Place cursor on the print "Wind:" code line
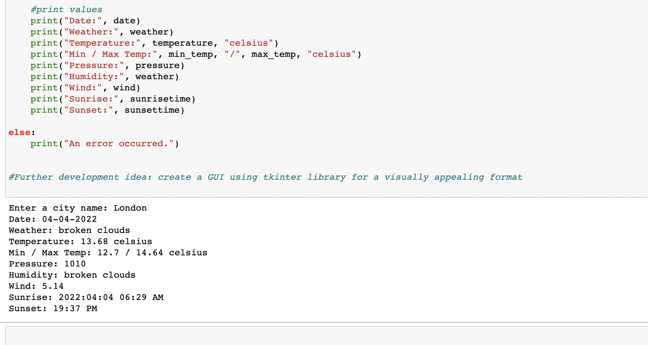This screenshot has width=648, height=345. pos(85,88)
